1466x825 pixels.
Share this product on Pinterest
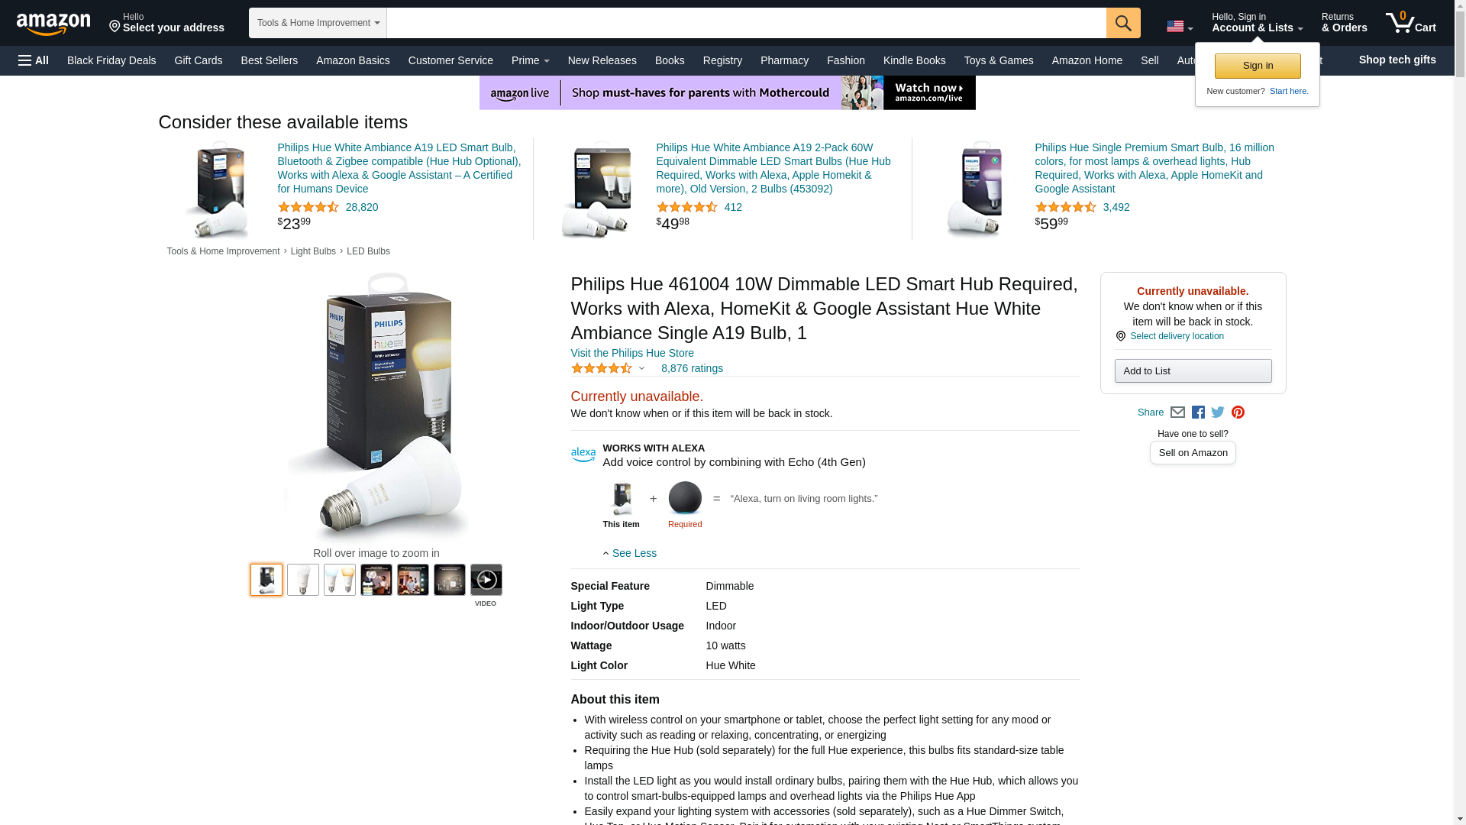pos(1238,412)
